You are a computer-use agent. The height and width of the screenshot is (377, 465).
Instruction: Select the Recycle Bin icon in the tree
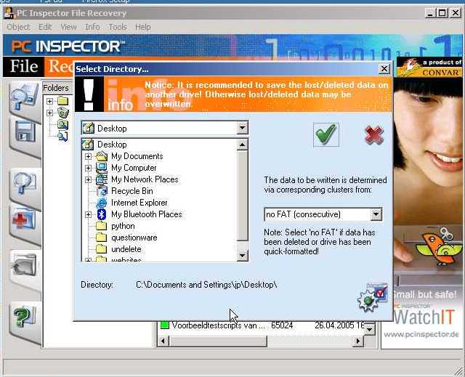102,191
